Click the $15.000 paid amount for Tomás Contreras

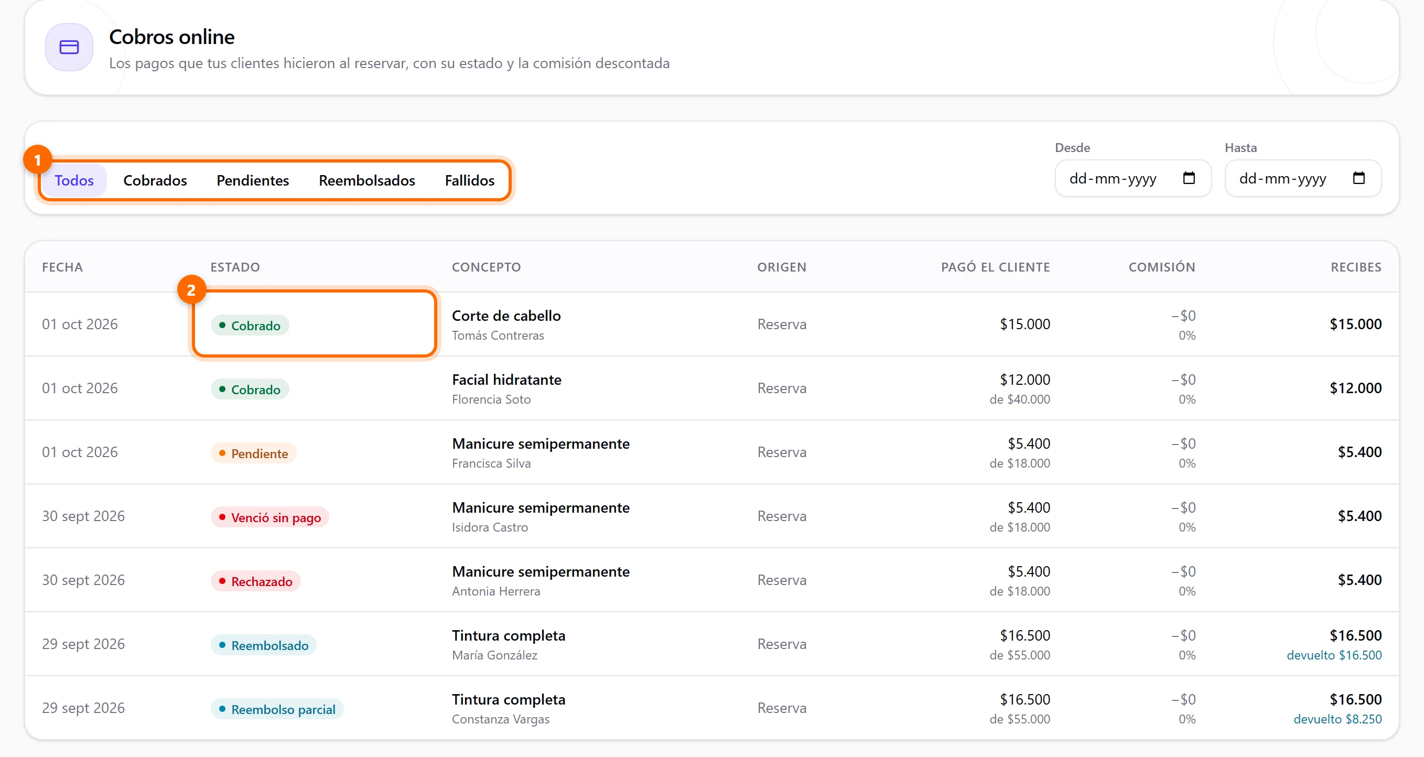click(x=1024, y=325)
